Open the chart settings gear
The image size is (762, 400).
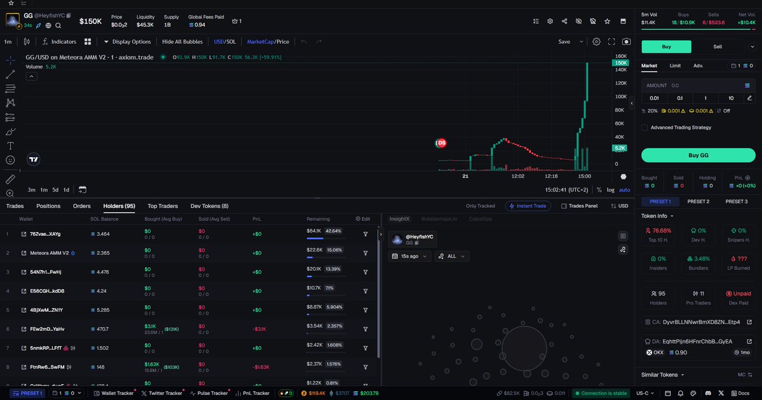pyautogui.click(x=596, y=42)
